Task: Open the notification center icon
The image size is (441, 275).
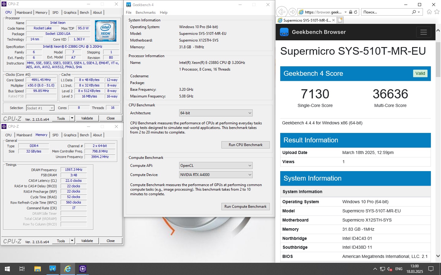Action: pos(431,269)
